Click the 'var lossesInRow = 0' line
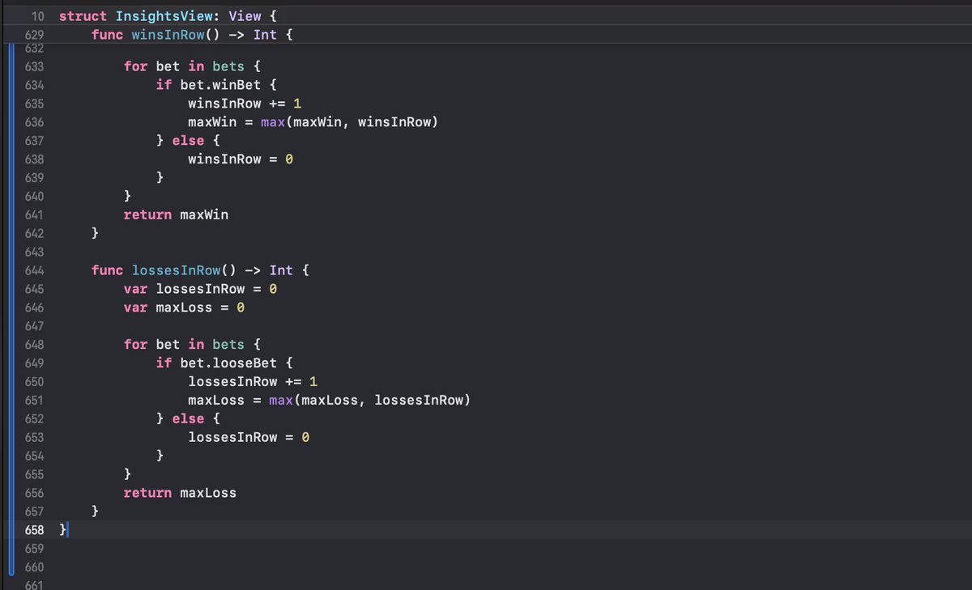The width and height of the screenshot is (972, 590). coord(200,289)
